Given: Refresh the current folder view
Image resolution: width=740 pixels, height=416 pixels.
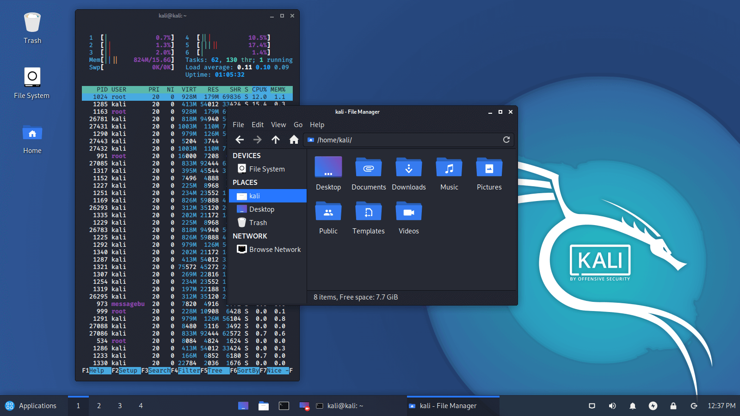Looking at the screenshot, I should (x=507, y=140).
